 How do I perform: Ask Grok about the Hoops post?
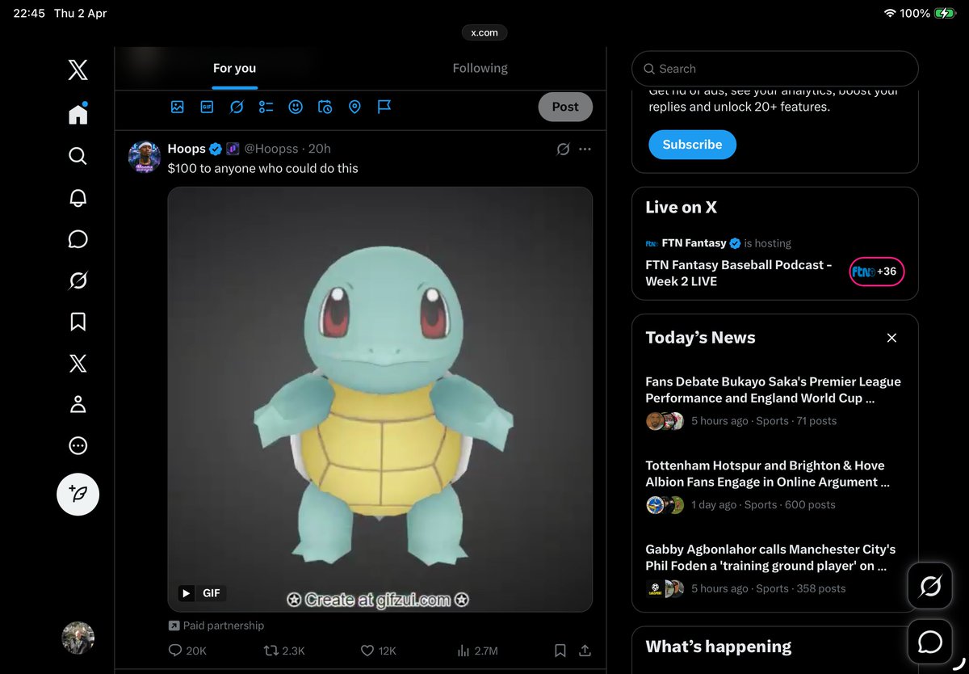[564, 149]
